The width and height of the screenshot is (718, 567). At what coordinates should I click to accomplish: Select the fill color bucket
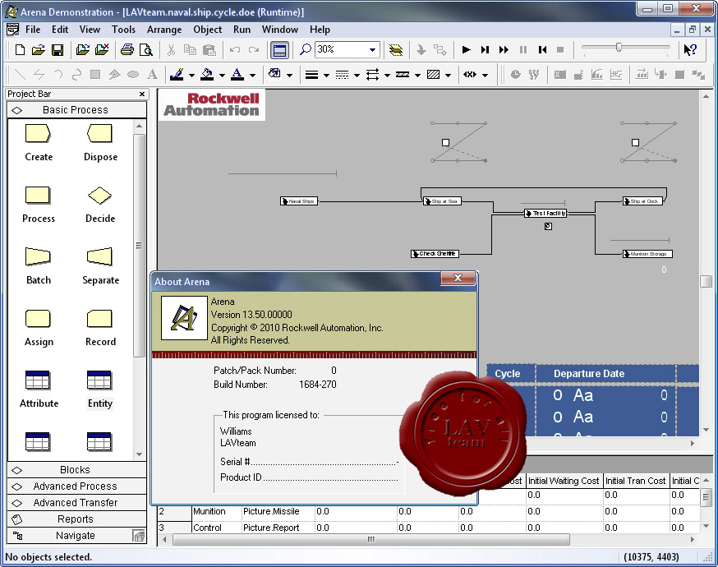click(207, 74)
